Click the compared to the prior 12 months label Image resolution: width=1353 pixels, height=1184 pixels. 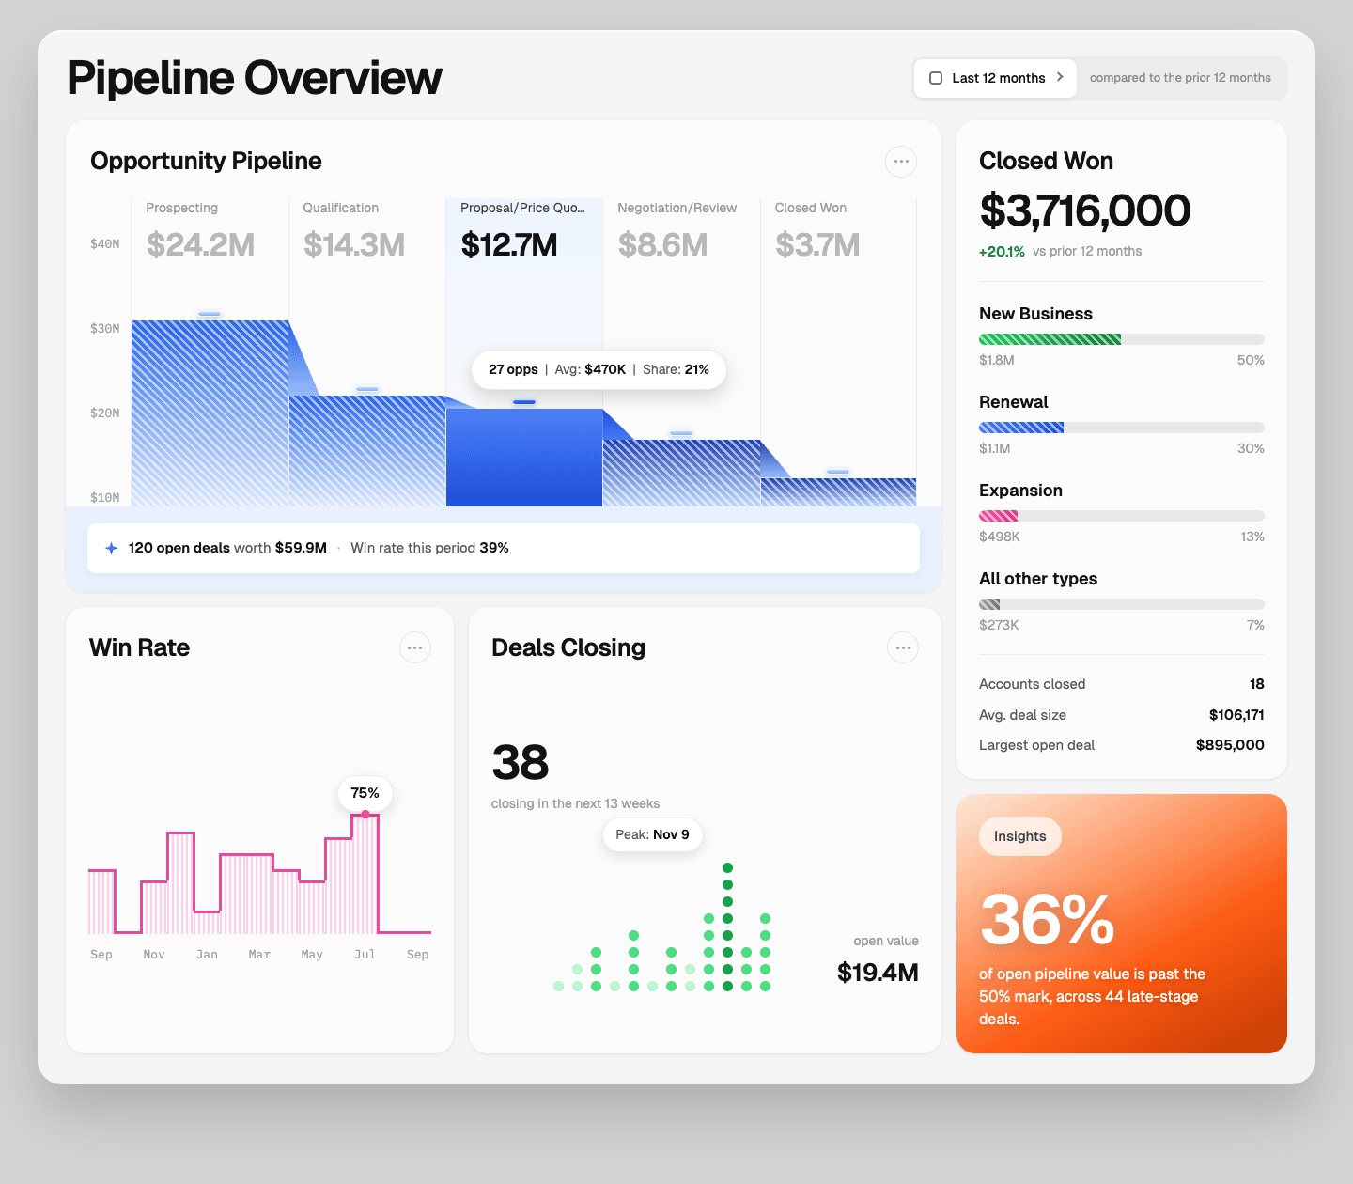coord(1180,78)
